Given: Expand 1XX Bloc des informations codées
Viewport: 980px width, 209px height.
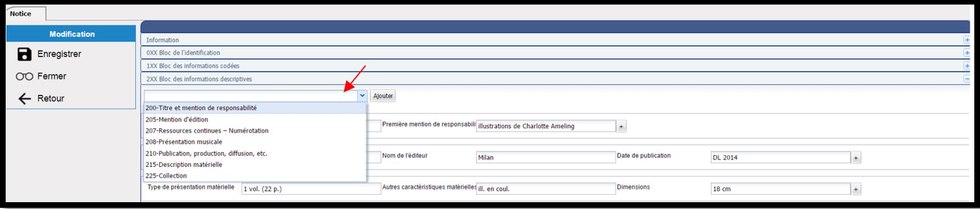Looking at the screenshot, I should (966, 66).
